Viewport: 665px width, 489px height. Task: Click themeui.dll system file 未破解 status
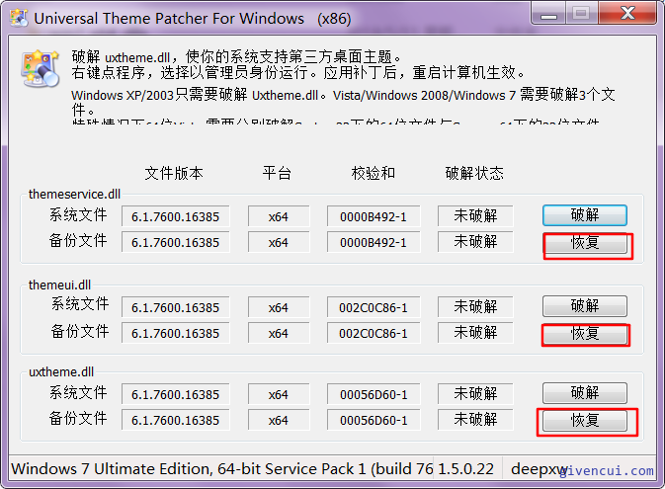(x=475, y=306)
